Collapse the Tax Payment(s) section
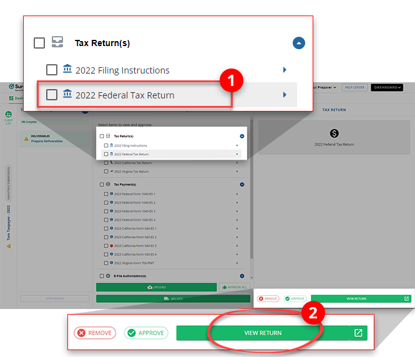 (x=242, y=184)
